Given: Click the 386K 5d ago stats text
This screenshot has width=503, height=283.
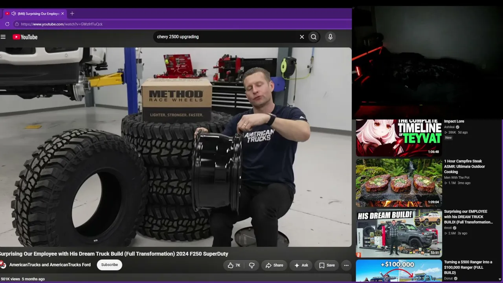Looking at the screenshot, I should click(456, 132).
